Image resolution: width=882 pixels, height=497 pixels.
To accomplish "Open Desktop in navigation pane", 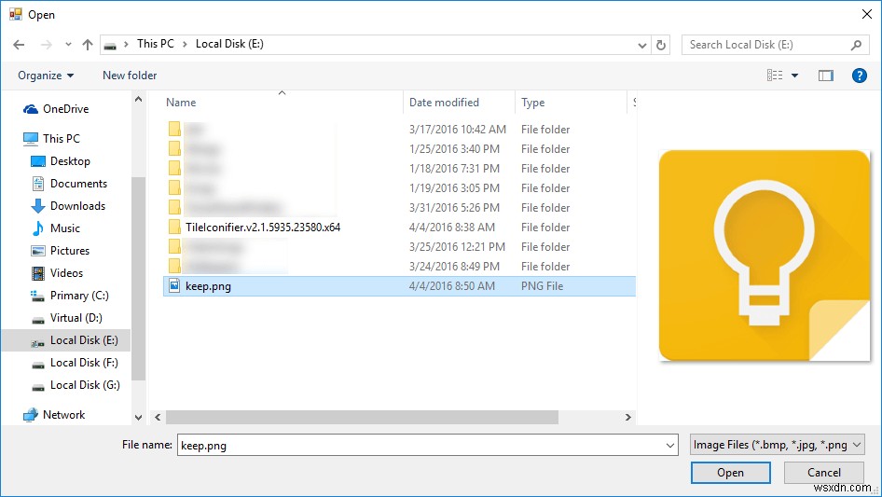I will tap(70, 161).
